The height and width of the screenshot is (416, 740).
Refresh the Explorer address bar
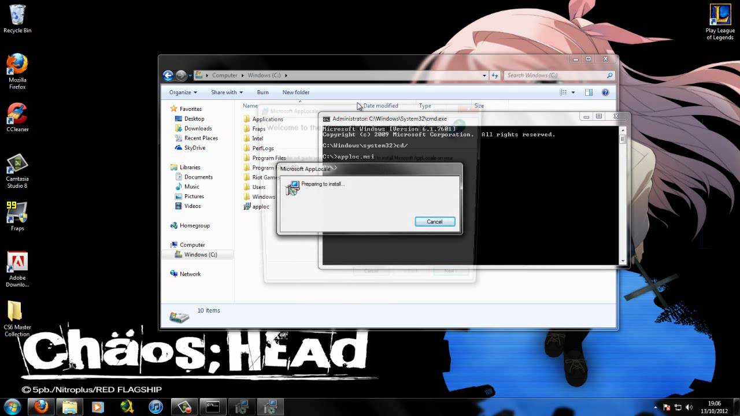point(495,75)
